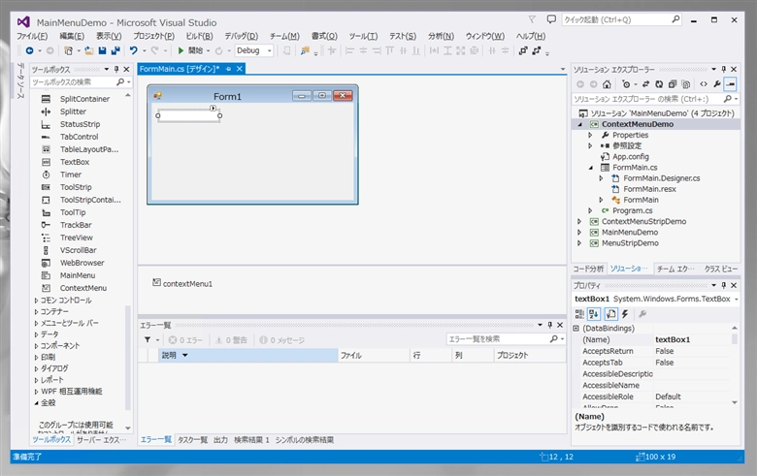Toggle pin on Solution Explorer panel
The image size is (757, 476).
coord(723,70)
